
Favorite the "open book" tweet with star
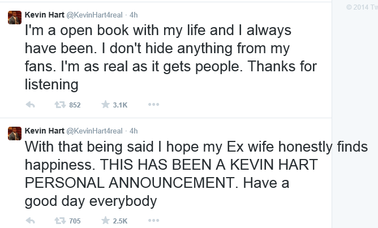click(x=105, y=105)
